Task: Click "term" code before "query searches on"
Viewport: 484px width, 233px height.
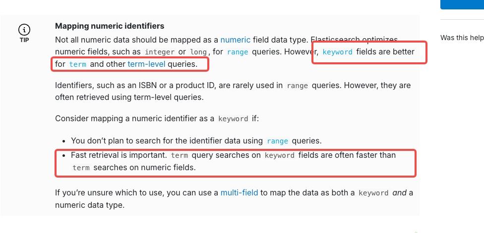Action: pyautogui.click(x=180, y=155)
